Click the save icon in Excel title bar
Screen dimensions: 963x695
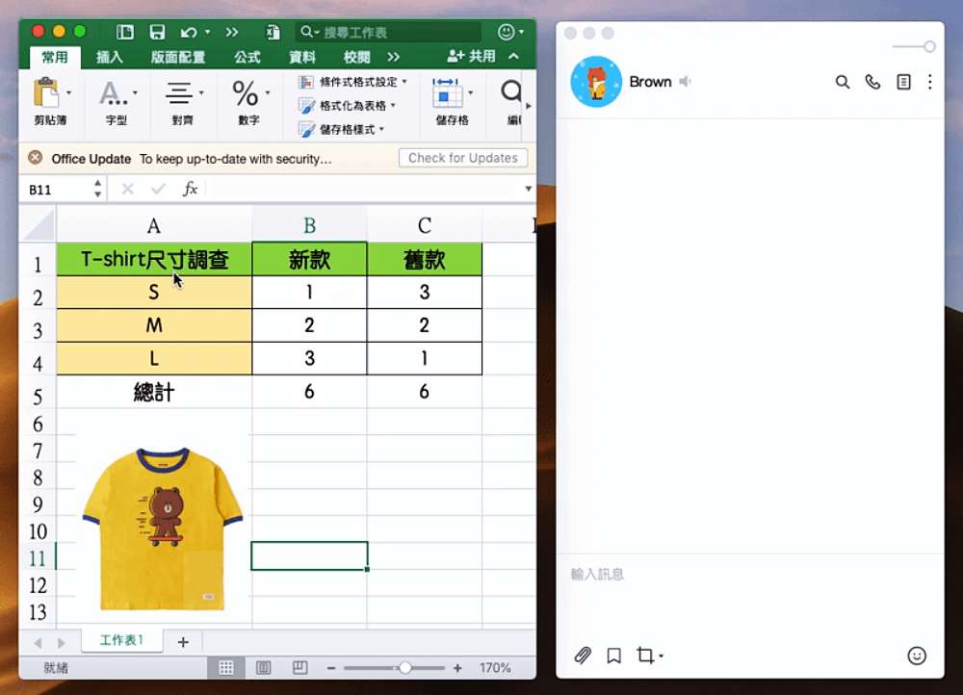click(x=157, y=33)
